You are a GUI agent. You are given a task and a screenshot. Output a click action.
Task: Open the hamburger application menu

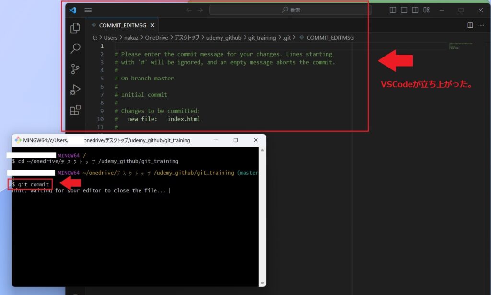[88, 10]
